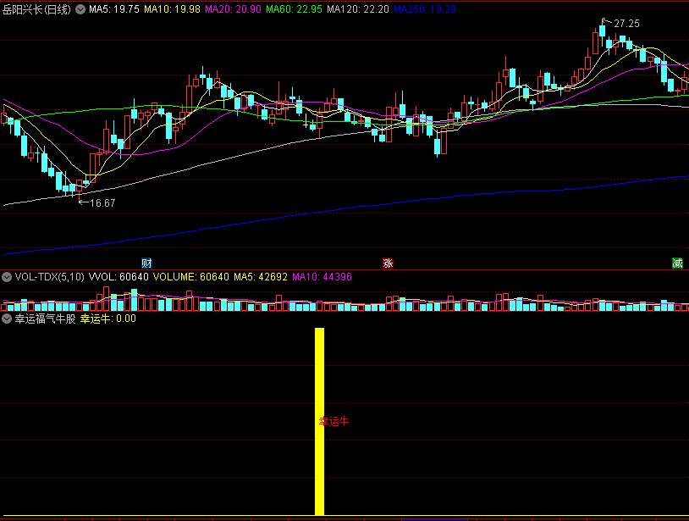Click the MA120: 22.20 label
Screen dimensions: 689x521
[x=358, y=9]
